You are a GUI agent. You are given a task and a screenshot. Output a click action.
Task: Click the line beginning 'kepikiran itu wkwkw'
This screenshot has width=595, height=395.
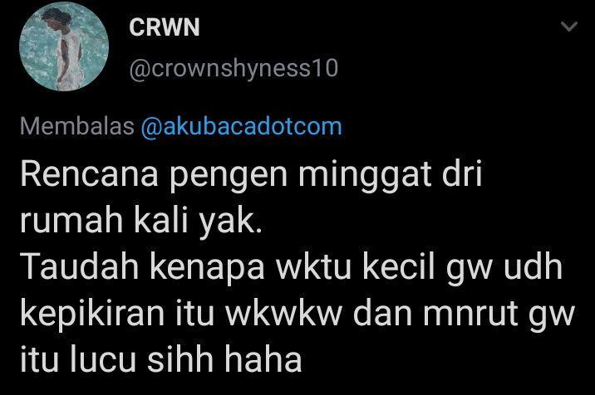(297, 314)
